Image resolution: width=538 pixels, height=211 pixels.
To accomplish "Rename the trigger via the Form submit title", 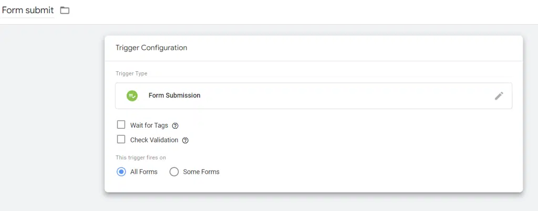I will (28, 10).
